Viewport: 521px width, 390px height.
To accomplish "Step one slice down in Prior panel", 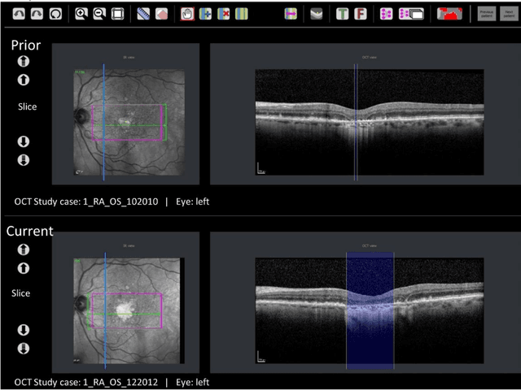I will (x=24, y=141).
